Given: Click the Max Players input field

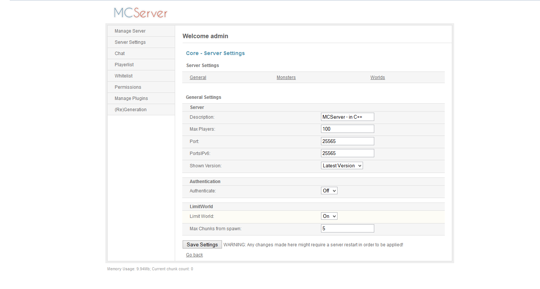Looking at the screenshot, I should (347, 129).
